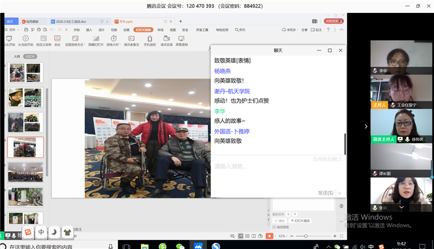Screen dimensions: 434x249
Task: Click the 首页 home tab button
Action: click(x=11, y=21)
